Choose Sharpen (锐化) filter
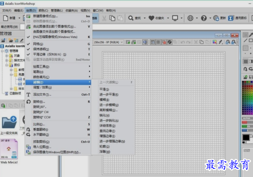253x177 pixels. point(113,115)
